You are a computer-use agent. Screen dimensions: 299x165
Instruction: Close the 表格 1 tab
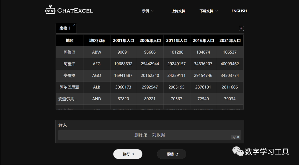point(74,25)
